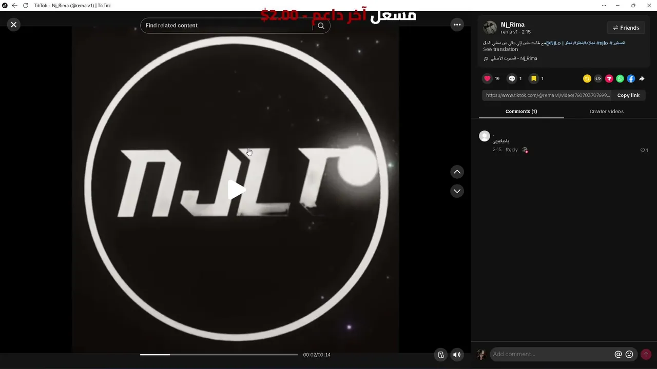Skip to the next video

[x=457, y=191]
